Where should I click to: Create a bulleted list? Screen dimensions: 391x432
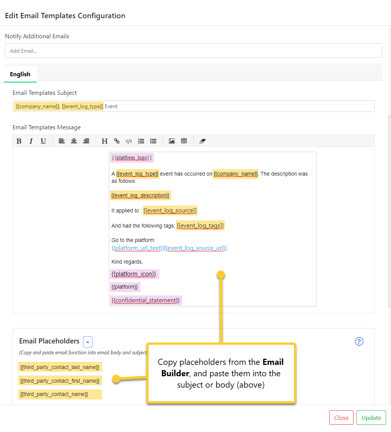153,141
